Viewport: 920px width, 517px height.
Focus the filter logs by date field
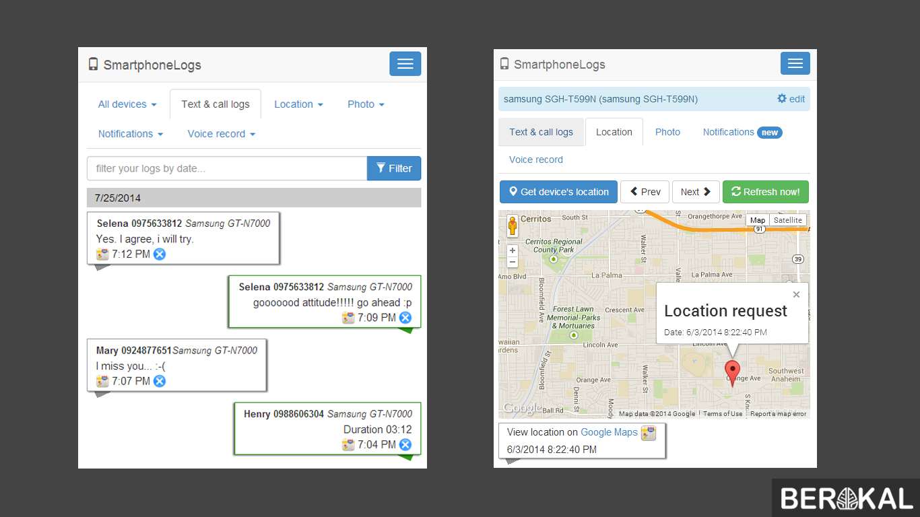[227, 168]
